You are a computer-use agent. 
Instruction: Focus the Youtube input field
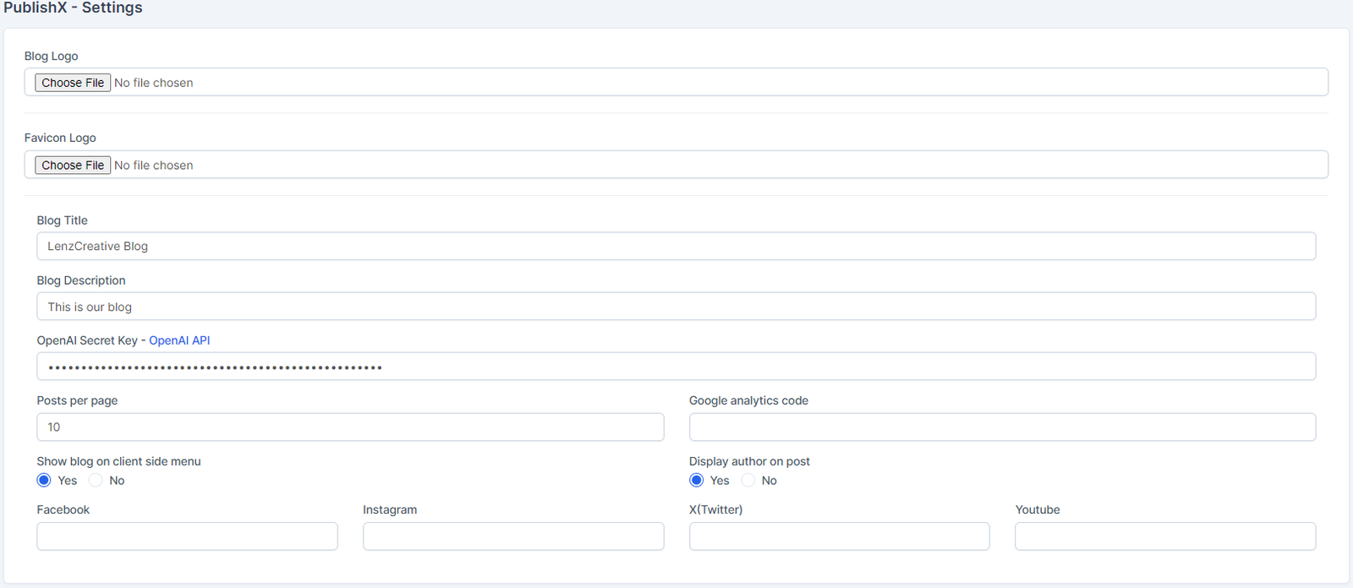1165,536
